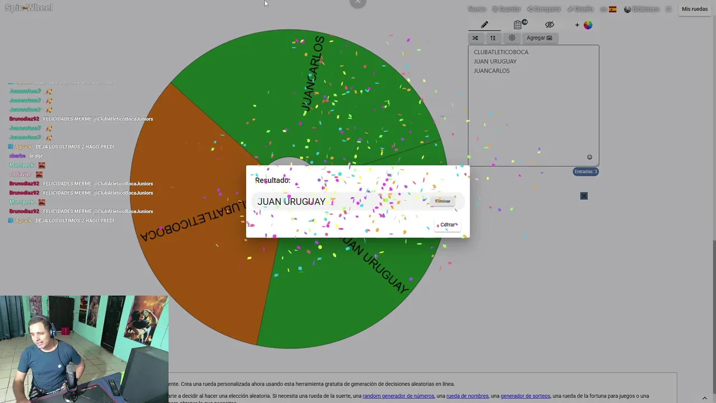Screen dimensions: 716x403
Task: Open Compartir share option
Action: coord(544,9)
